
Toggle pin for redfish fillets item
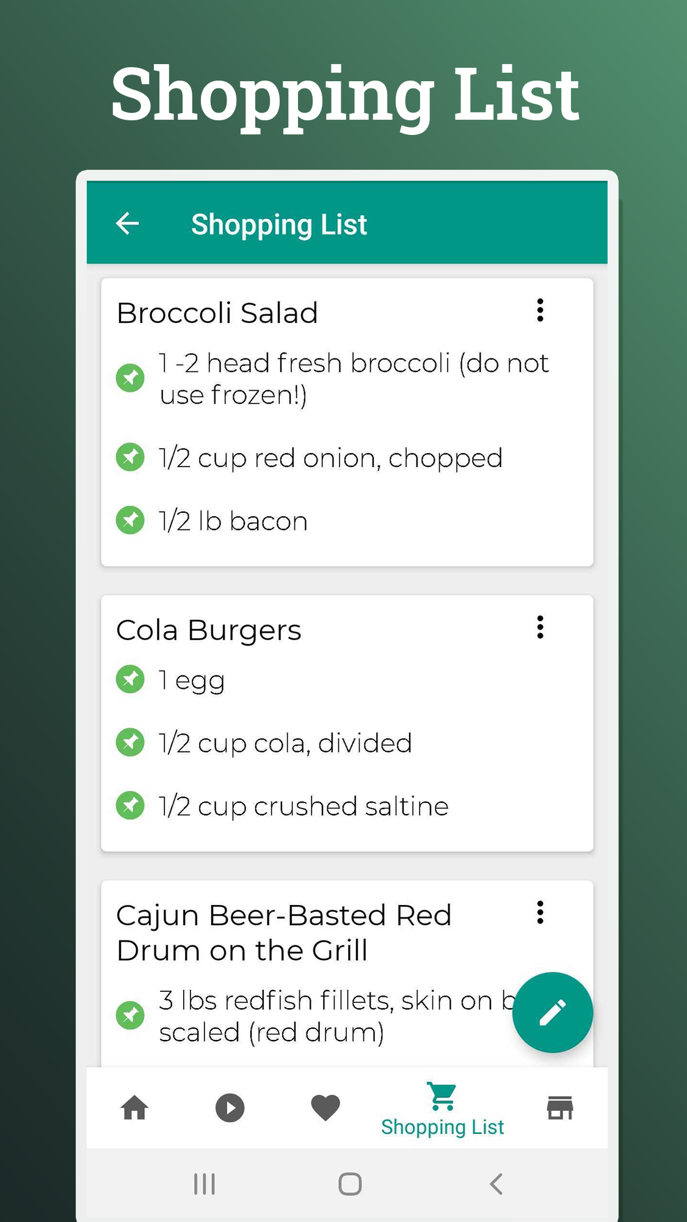click(130, 1016)
